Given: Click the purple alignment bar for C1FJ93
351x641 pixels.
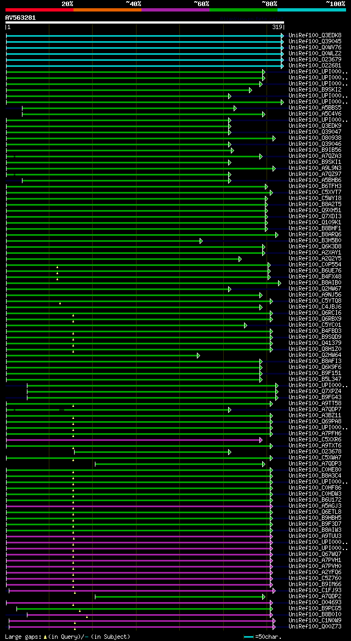Looking at the screenshot, I should tap(142, 591).
